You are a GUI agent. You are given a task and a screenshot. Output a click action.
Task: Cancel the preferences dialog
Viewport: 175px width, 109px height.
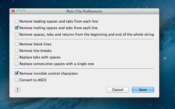(x=118, y=90)
